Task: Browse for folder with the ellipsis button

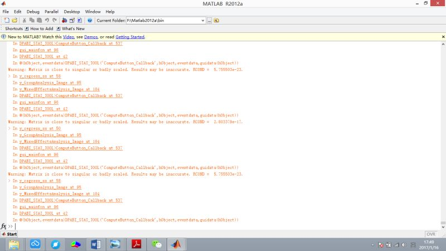Action: (209, 21)
